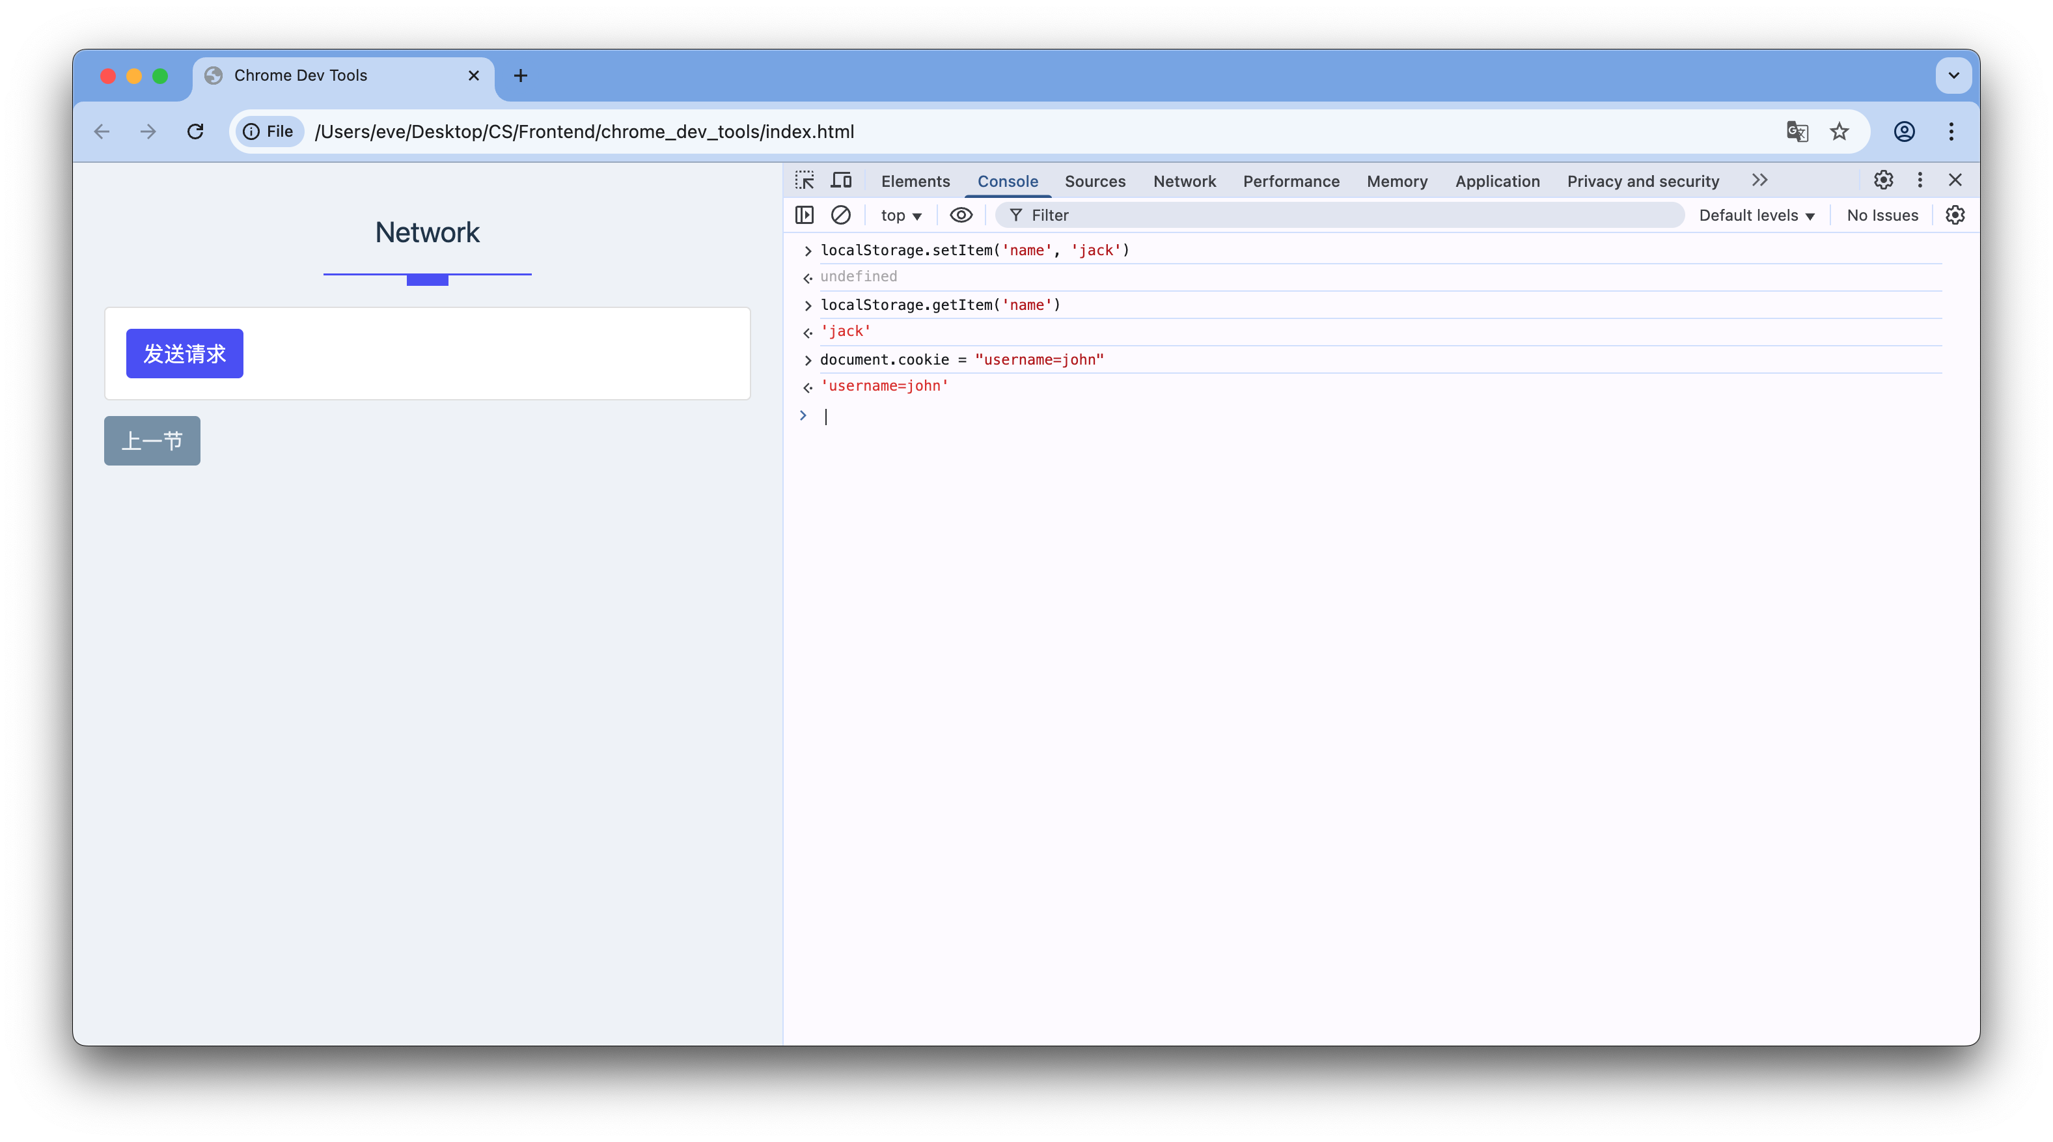Create a live expression with eye icon
2053x1142 pixels.
[961, 215]
